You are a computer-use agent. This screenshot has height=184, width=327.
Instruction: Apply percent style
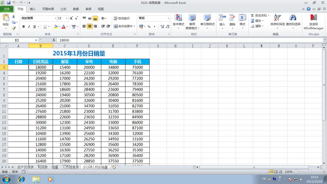tap(149, 27)
